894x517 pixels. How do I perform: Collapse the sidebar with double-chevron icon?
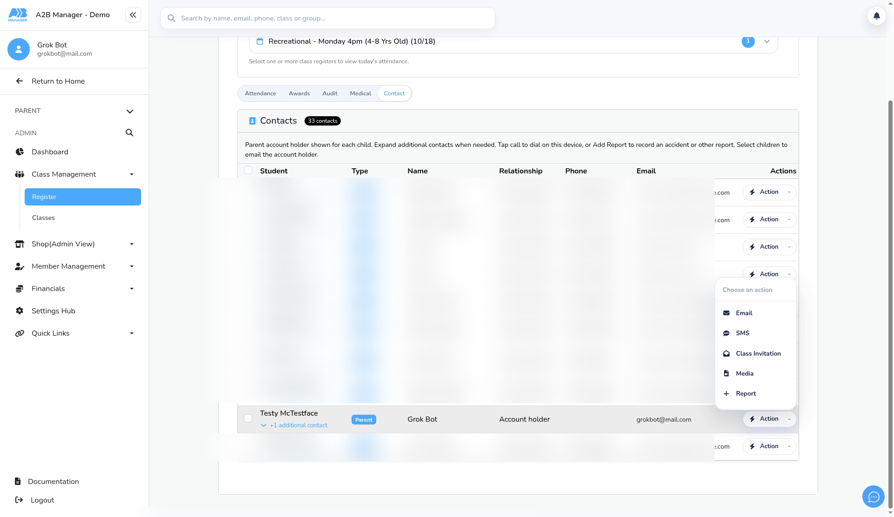pos(133,15)
